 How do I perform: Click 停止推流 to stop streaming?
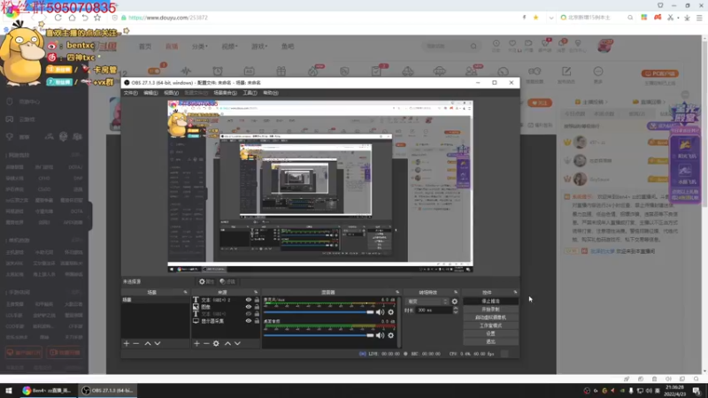[491, 301]
